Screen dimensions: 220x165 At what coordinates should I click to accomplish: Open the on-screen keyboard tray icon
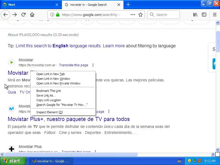(179, 161)
